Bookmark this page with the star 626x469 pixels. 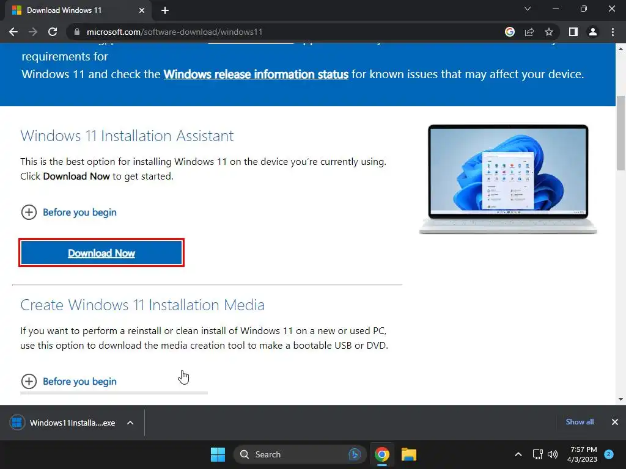[549, 32]
